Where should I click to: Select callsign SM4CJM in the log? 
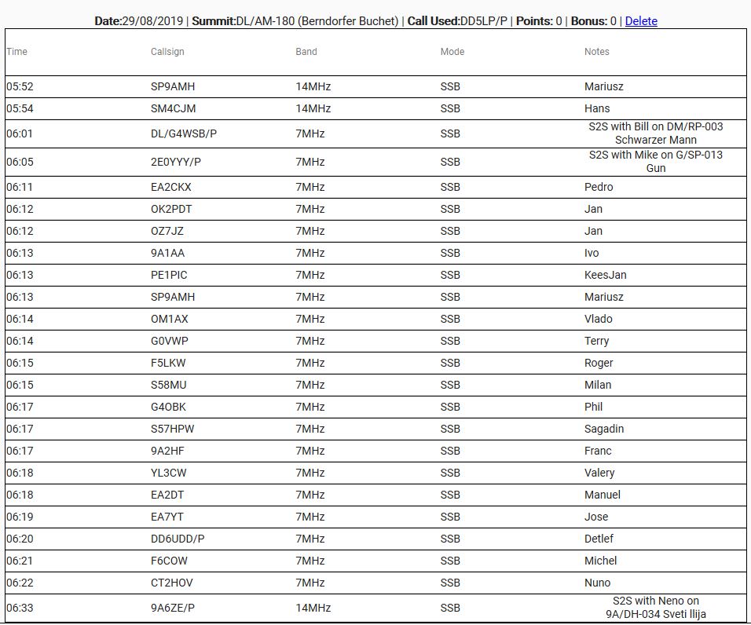coord(173,108)
